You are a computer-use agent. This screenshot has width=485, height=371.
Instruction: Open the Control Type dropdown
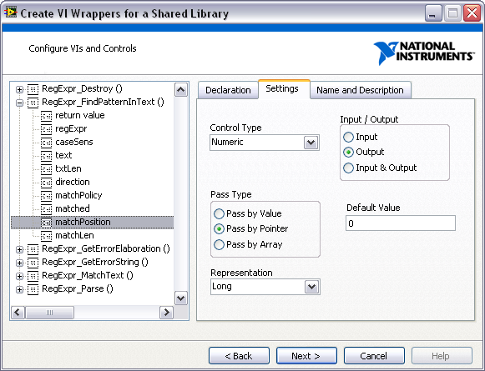[311, 143]
